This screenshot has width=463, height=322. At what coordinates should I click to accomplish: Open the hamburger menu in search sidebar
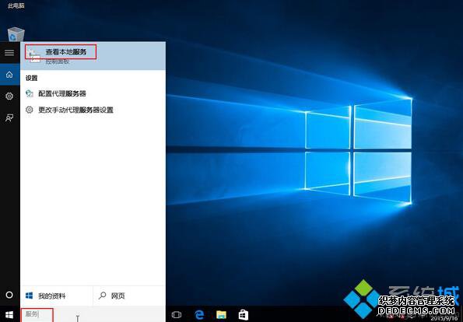tap(9, 53)
